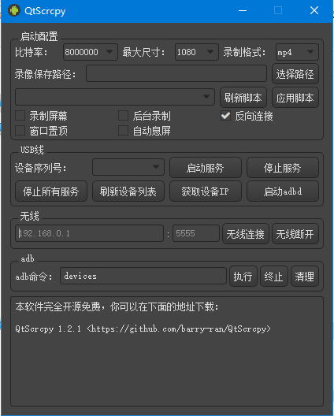Expand the script selection combo box
Viewport: 334px width, 416px height.
point(114,97)
